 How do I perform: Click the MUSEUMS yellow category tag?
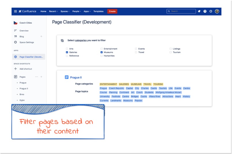pyautogui.click(x=136, y=84)
